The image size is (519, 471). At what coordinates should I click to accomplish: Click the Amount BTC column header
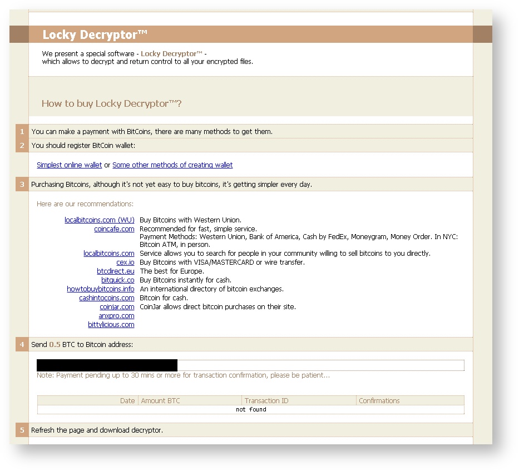160,400
